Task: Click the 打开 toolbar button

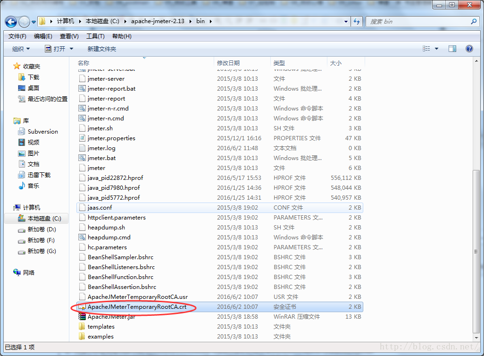Action: (55, 49)
